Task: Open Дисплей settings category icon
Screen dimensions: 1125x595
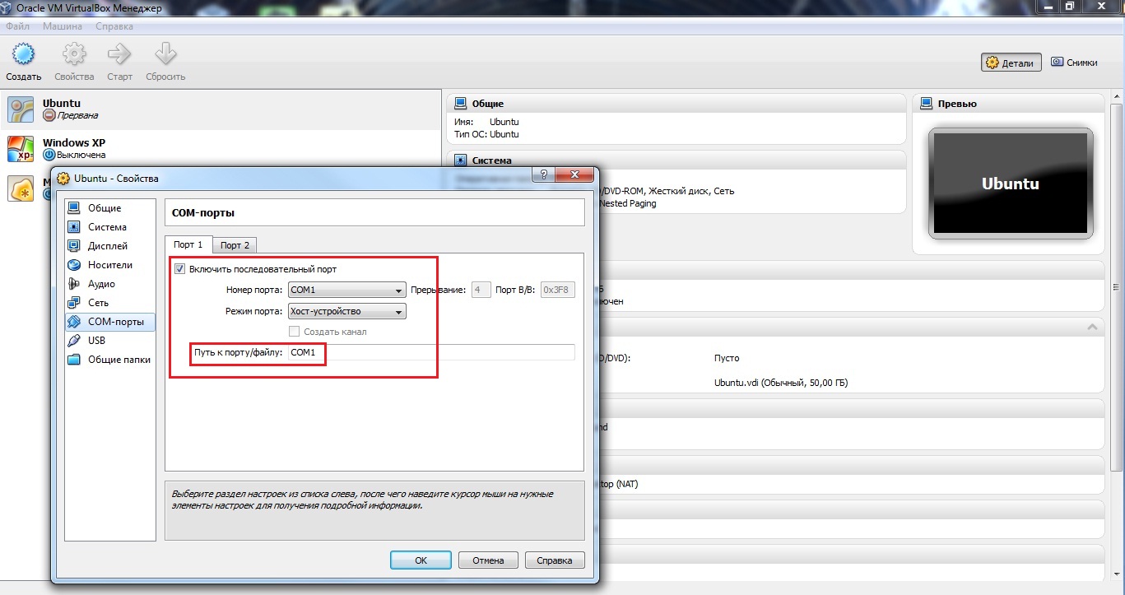Action: click(74, 245)
